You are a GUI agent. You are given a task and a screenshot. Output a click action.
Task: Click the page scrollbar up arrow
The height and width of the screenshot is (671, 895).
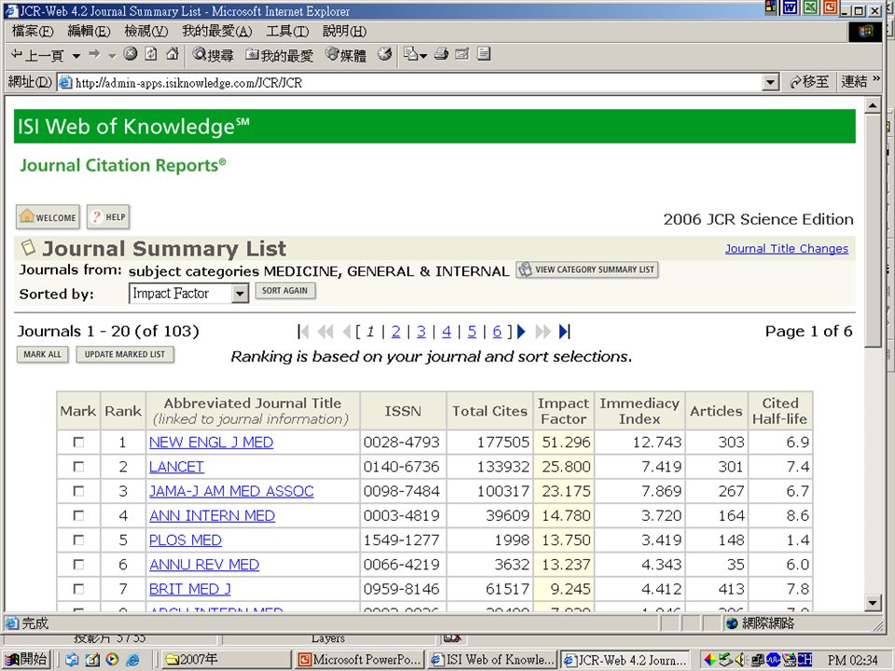point(873,105)
